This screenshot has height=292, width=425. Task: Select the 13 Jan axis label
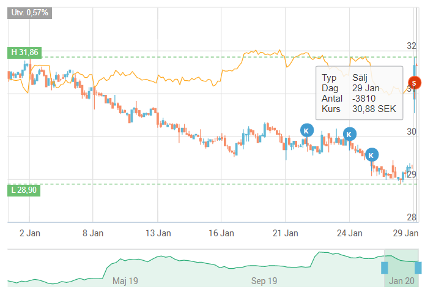(157, 233)
